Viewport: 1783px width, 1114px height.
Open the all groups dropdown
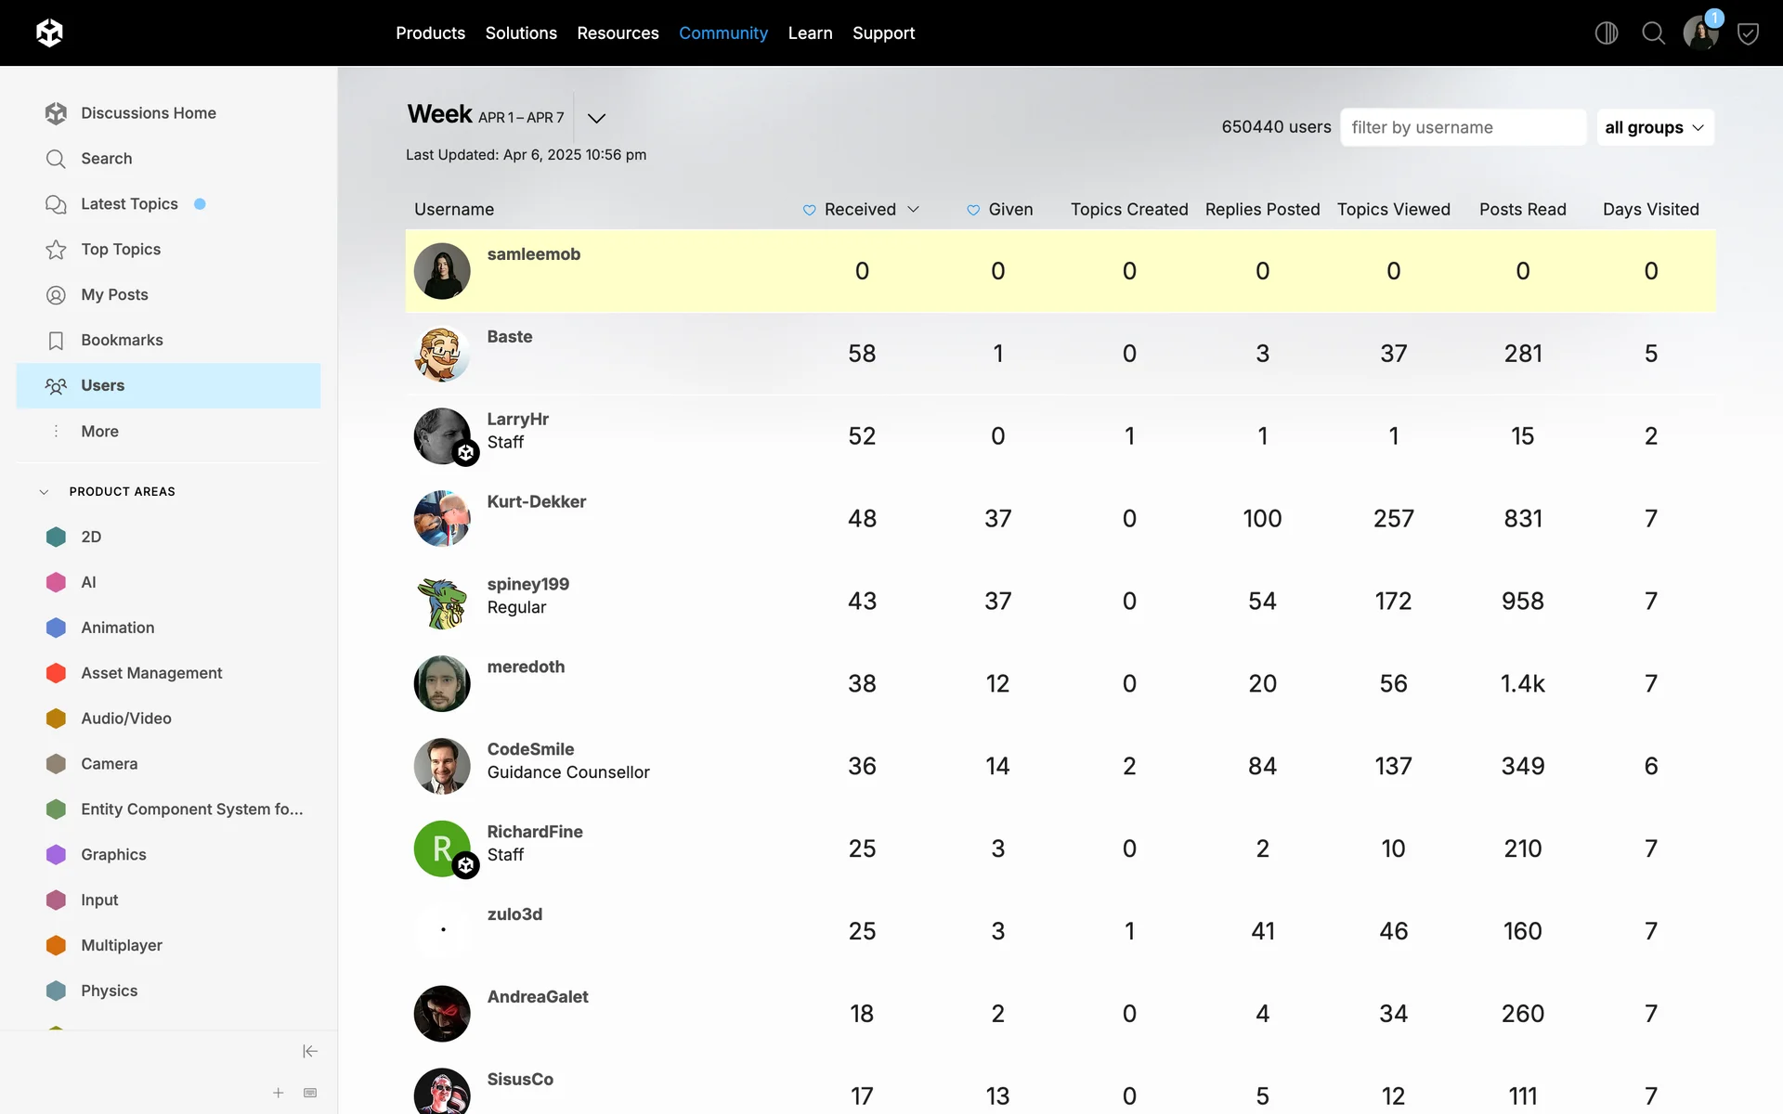[x=1654, y=127]
